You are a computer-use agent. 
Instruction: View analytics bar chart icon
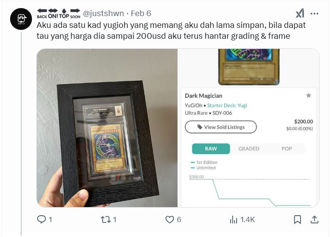click(x=233, y=220)
